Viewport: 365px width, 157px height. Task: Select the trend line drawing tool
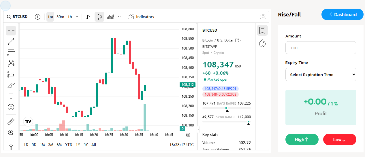pyautogui.click(x=11, y=41)
